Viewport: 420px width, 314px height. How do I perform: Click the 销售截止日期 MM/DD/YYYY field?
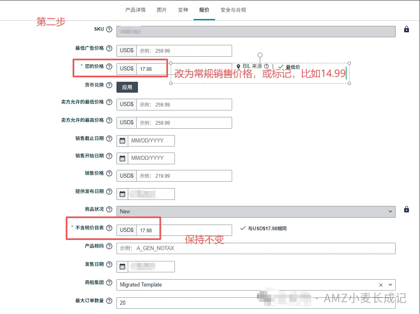coord(151,141)
